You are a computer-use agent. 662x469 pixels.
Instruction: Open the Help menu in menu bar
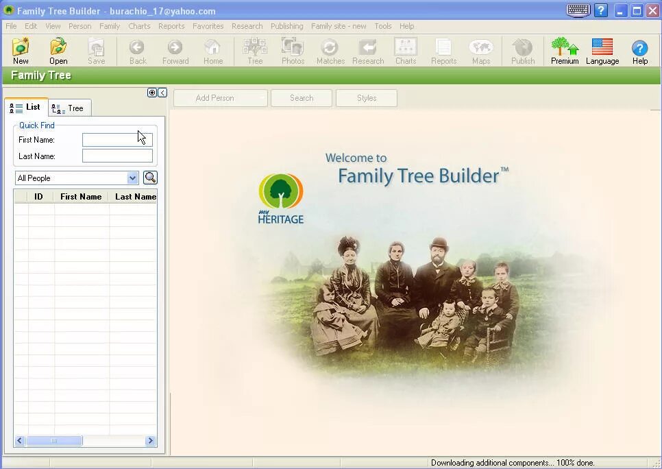click(406, 26)
